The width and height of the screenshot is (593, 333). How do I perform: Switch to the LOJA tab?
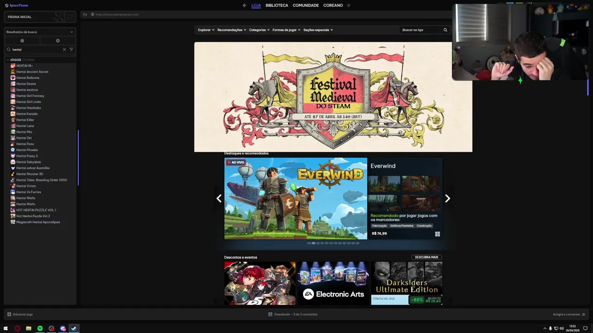point(256,6)
